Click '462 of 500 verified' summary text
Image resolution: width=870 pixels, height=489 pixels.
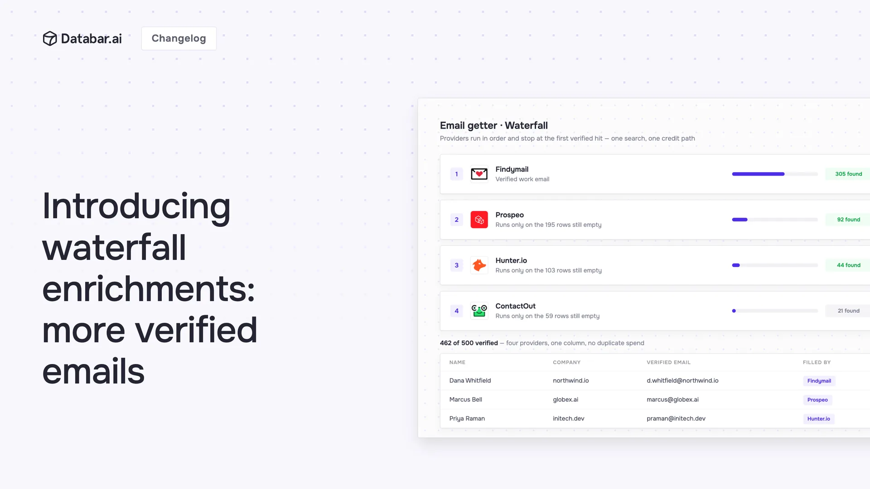(x=469, y=343)
